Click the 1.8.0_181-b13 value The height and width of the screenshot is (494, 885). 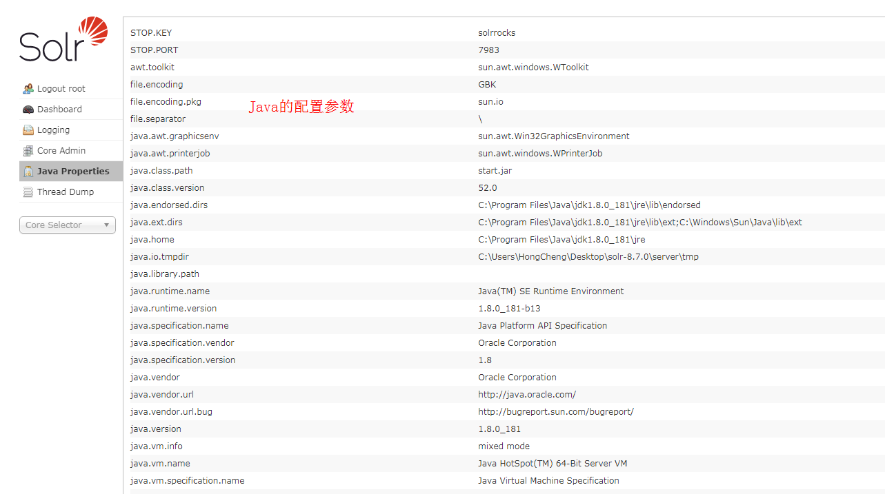click(509, 308)
